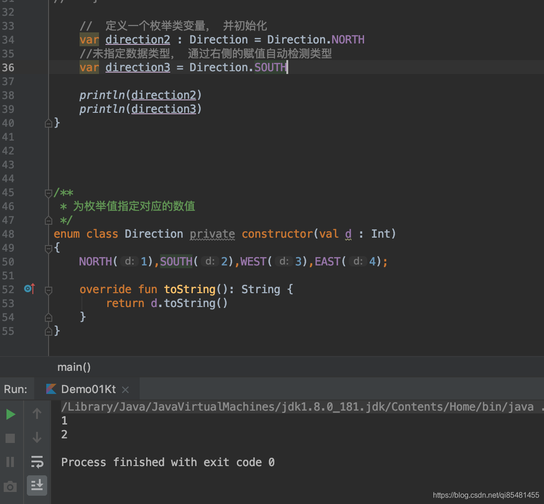544x504 pixels.
Task: Click line number 50 in the gutter
Action: tap(8, 262)
